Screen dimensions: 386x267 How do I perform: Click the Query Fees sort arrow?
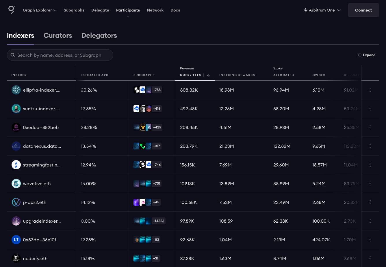click(x=208, y=75)
